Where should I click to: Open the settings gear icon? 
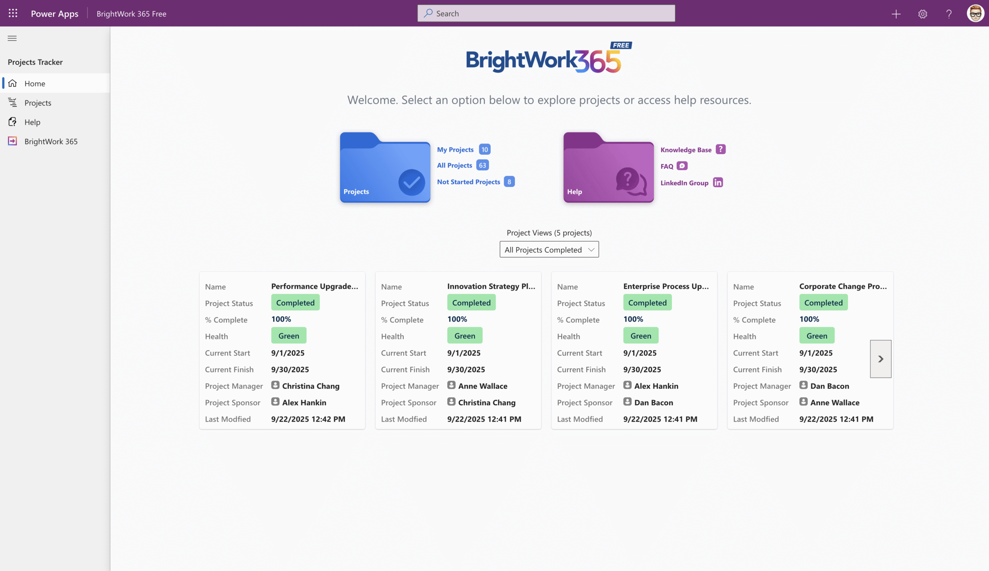(x=922, y=14)
